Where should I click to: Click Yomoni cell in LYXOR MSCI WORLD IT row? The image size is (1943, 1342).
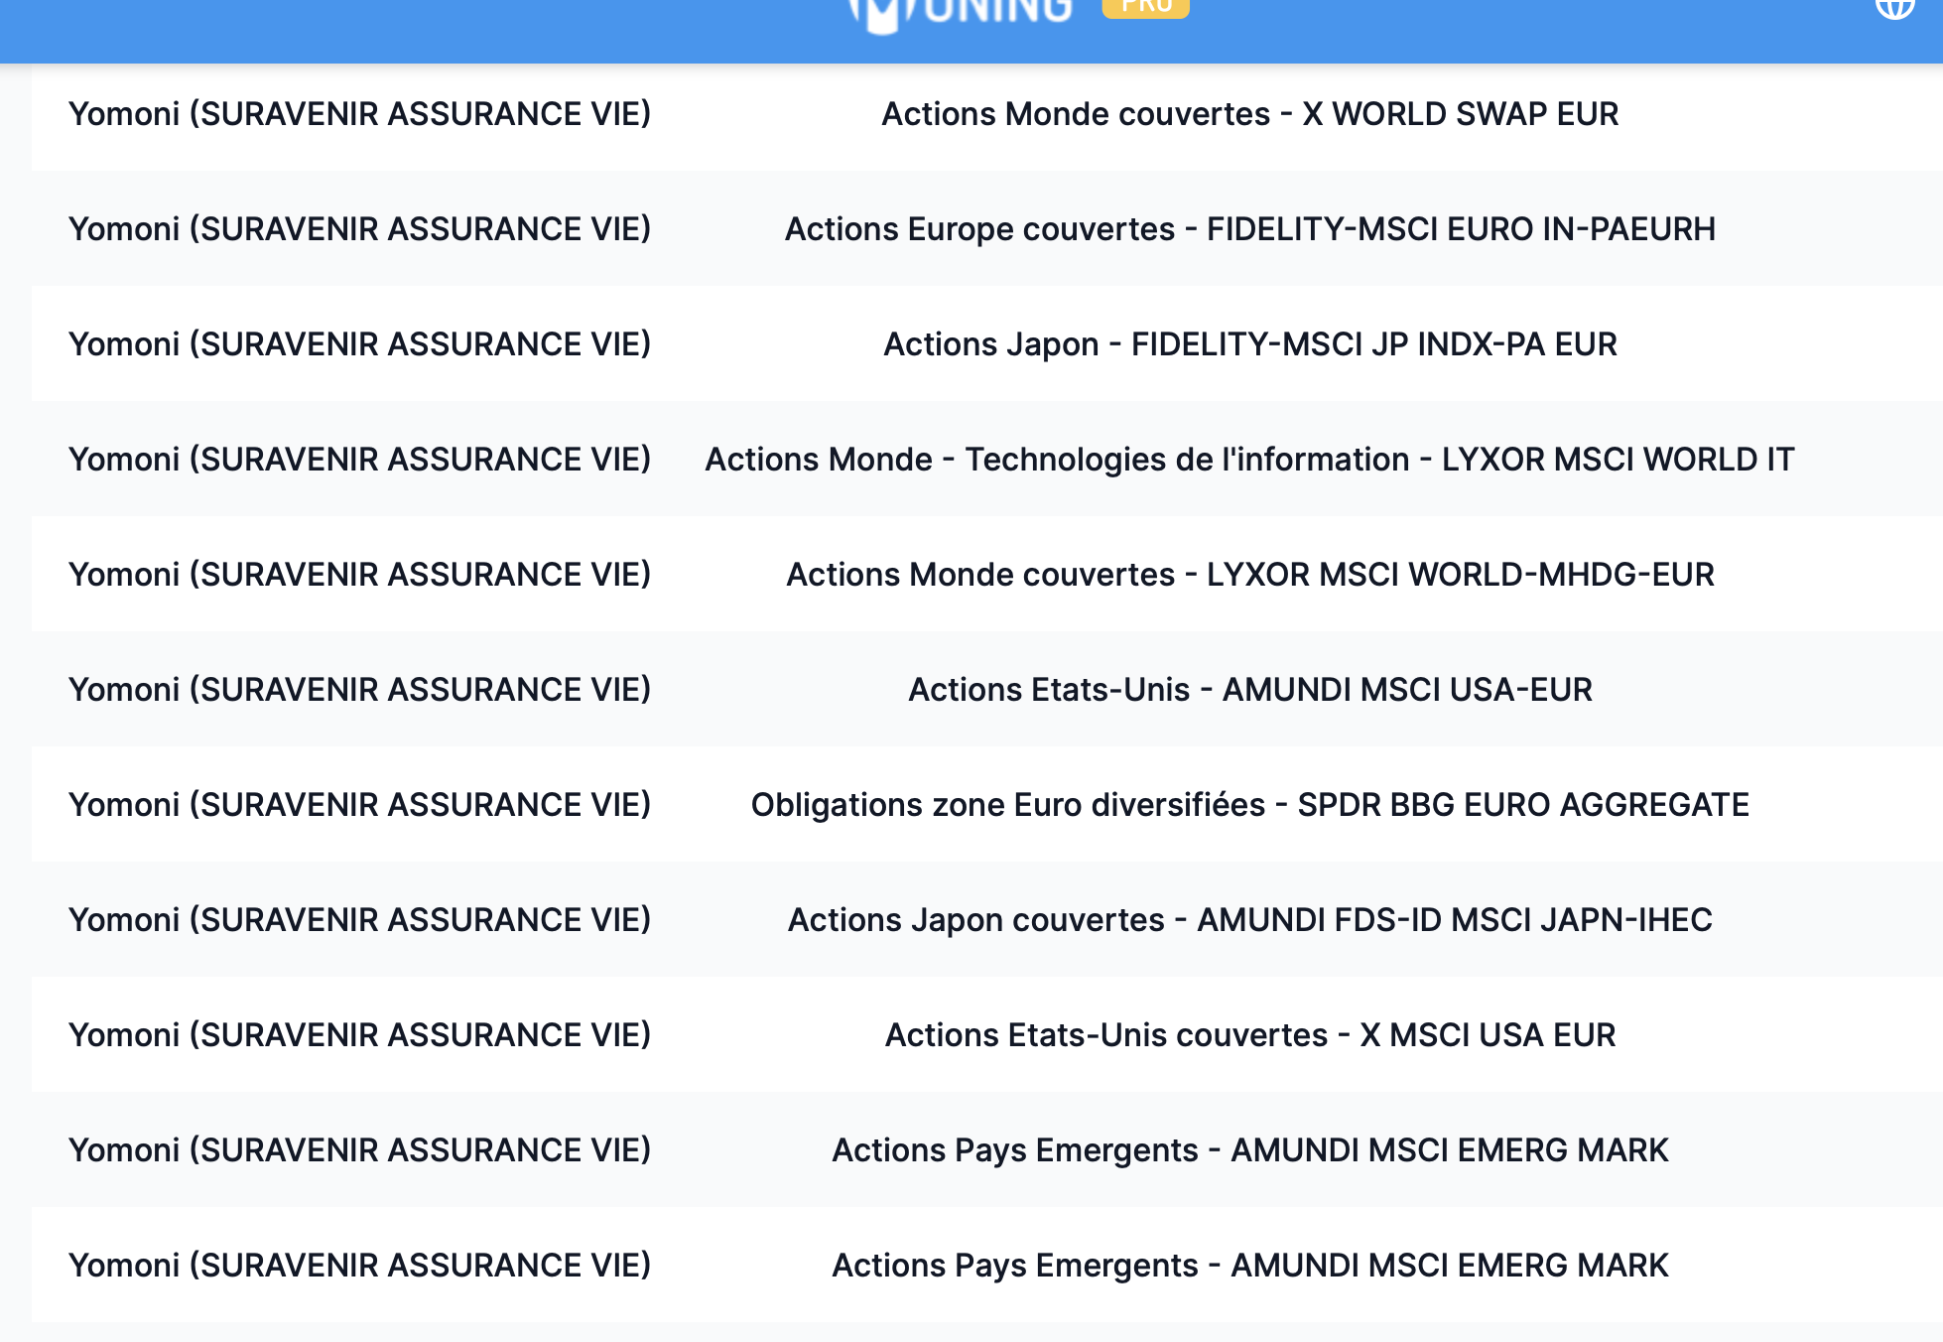tap(359, 460)
